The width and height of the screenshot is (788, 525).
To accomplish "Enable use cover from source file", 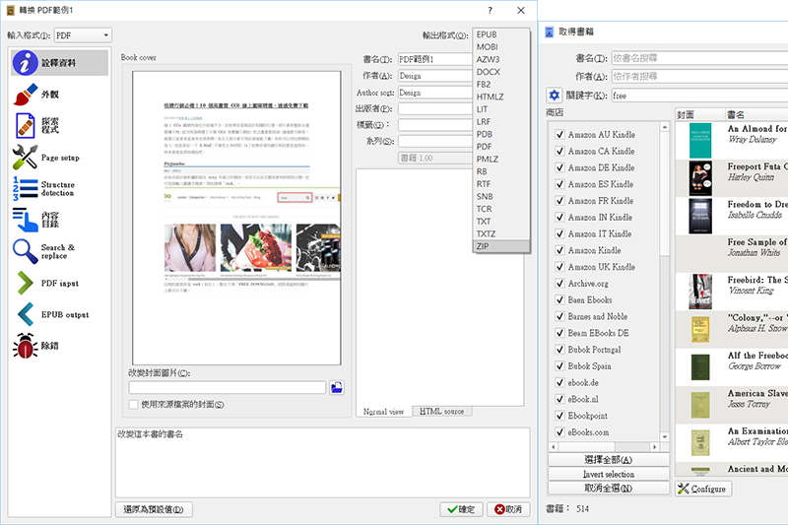I will point(133,405).
